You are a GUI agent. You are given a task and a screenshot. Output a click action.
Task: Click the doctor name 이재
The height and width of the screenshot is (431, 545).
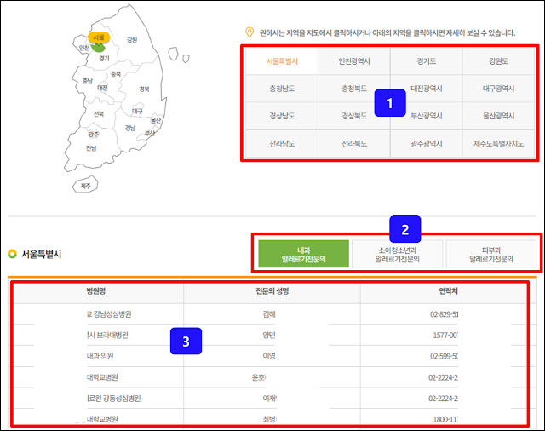[270, 399]
